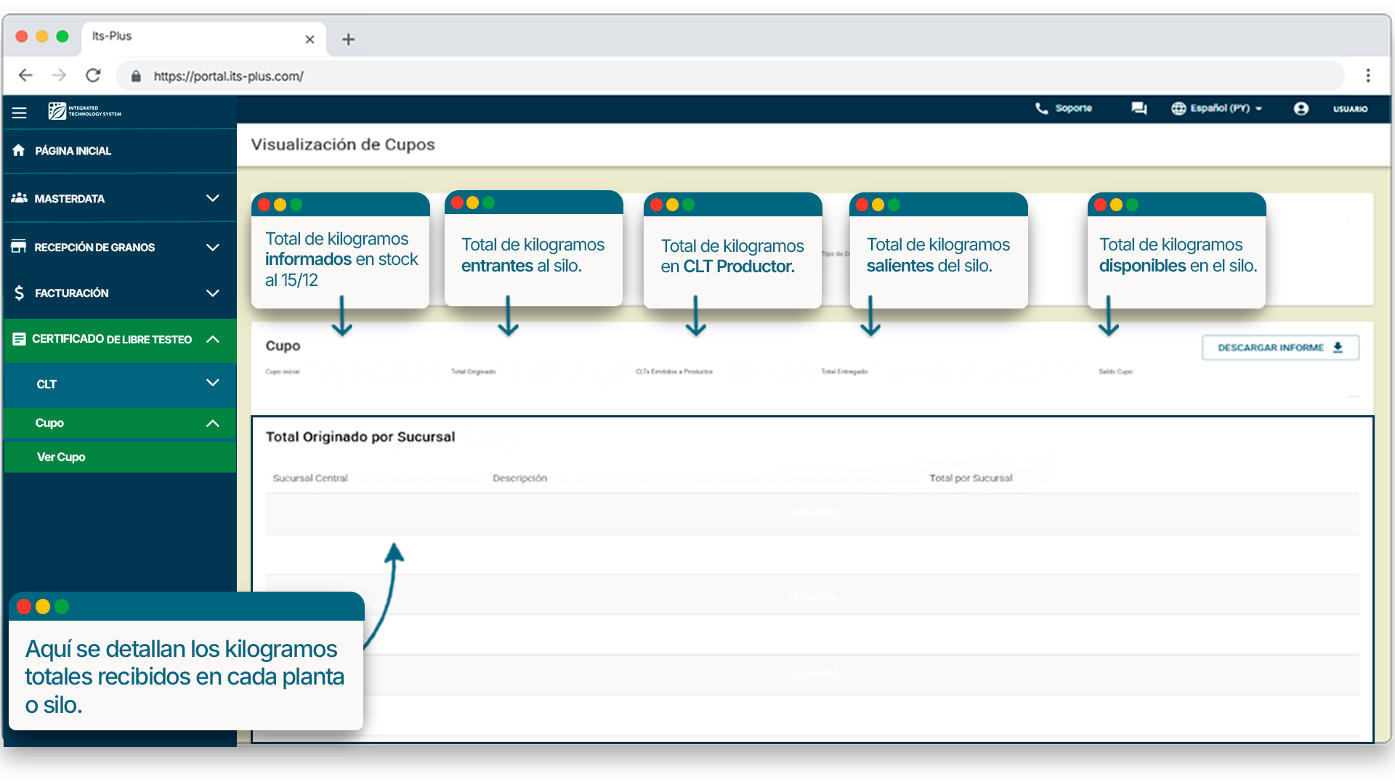Go to Página Inicial
The image size is (1395, 784).
coord(73,151)
